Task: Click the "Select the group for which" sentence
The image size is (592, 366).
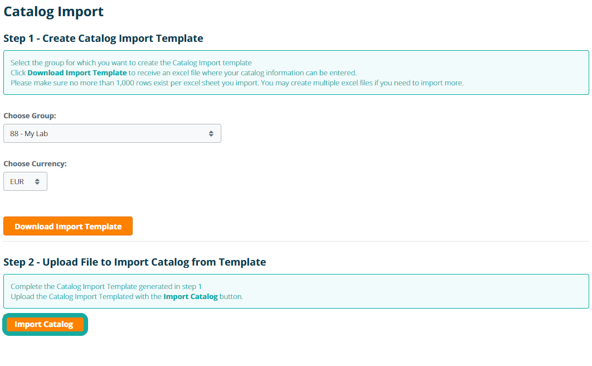Action: click(131, 62)
